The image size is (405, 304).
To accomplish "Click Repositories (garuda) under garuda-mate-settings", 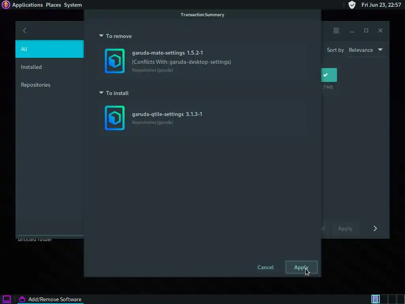I will click(152, 70).
